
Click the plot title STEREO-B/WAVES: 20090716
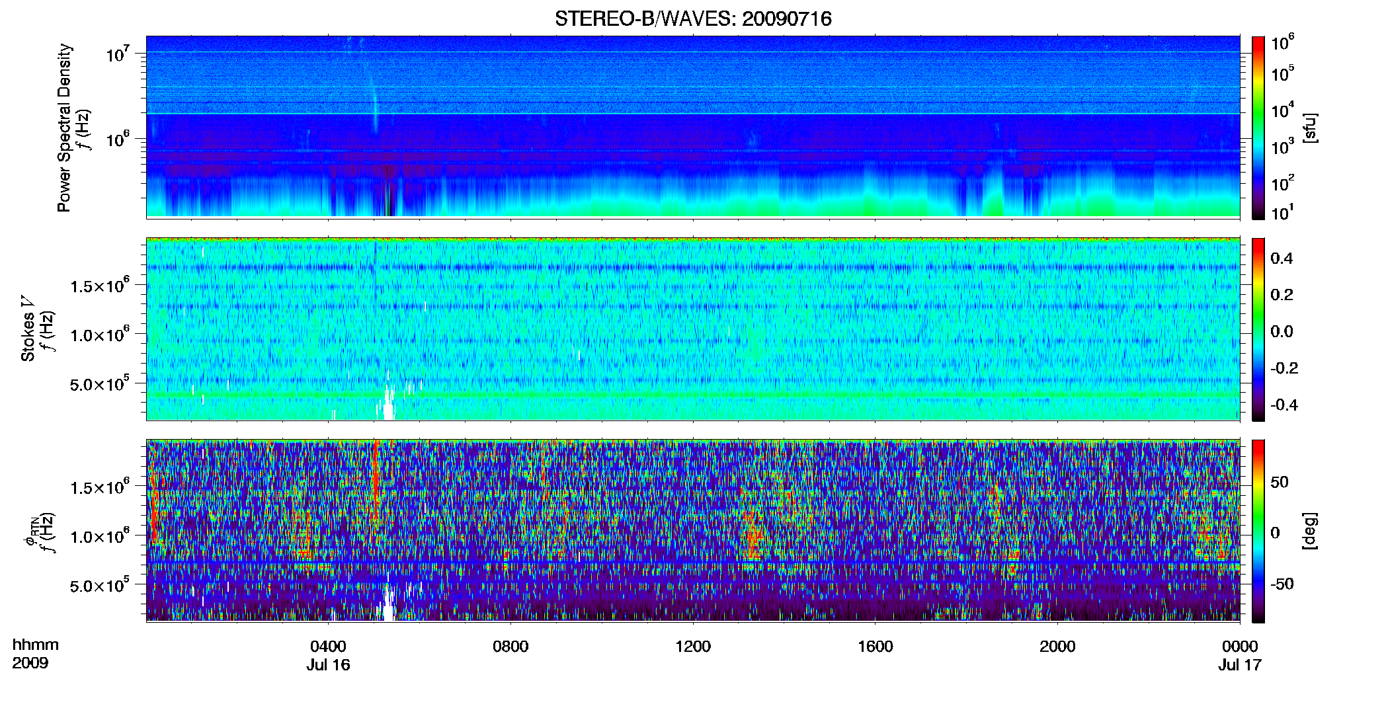point(693,19)
